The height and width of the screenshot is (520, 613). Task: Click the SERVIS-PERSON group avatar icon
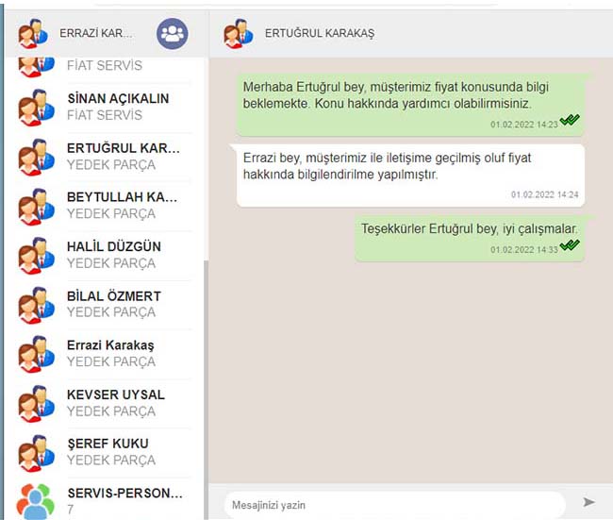click(36, 500)
